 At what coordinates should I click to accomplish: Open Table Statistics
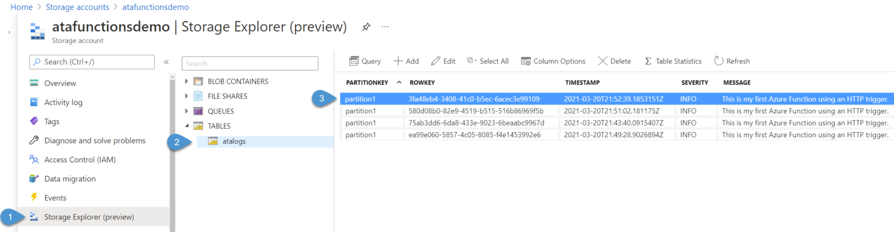click(673, 61)
